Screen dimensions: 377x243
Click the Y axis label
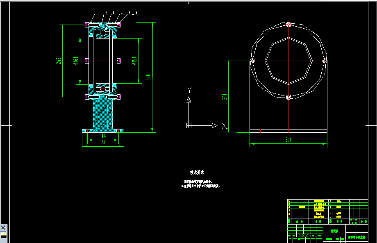point(189,90)
